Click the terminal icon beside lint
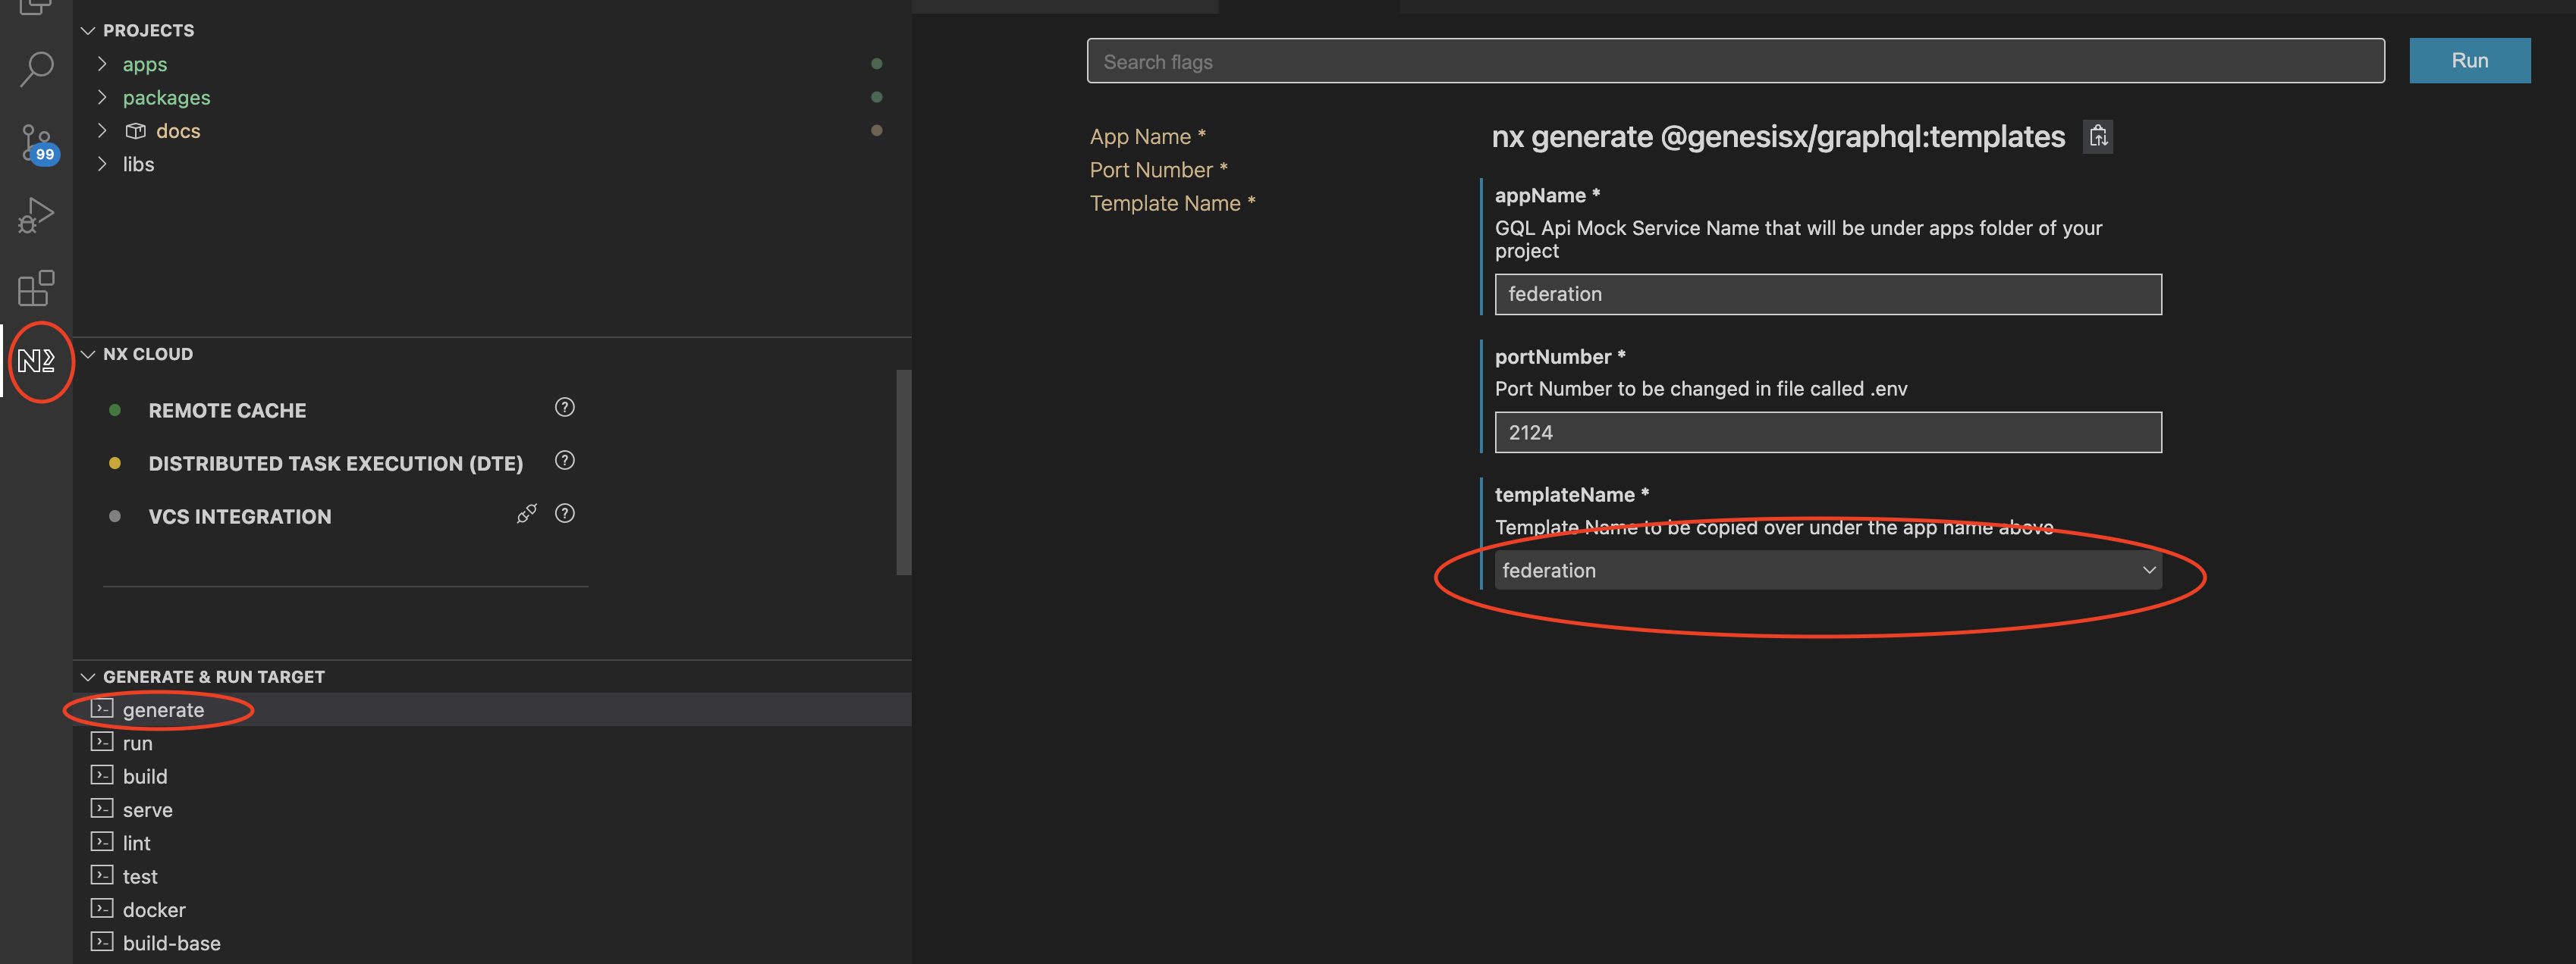Screen dimensions: 2576x964 point(102,841)
